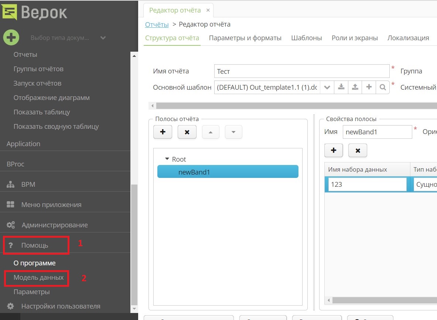Open the document type selection dropdown
The height and width of the screenshot is (320, 437).
click(x=103, y=38)
